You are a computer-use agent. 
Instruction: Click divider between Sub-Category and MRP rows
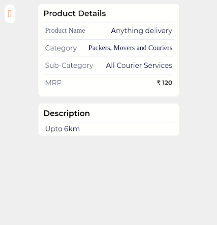(108, 74)
